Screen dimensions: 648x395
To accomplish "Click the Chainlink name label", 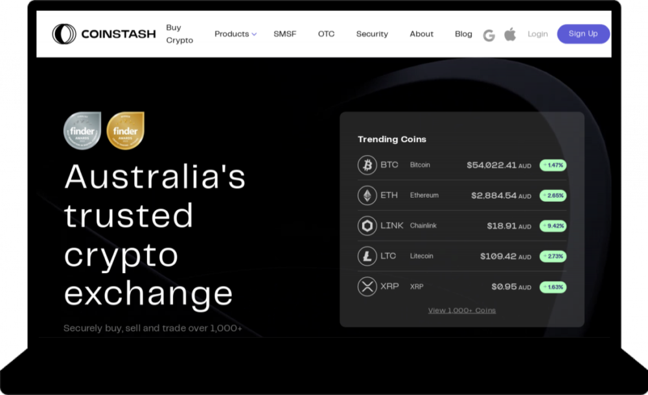I will click(423, 226).
